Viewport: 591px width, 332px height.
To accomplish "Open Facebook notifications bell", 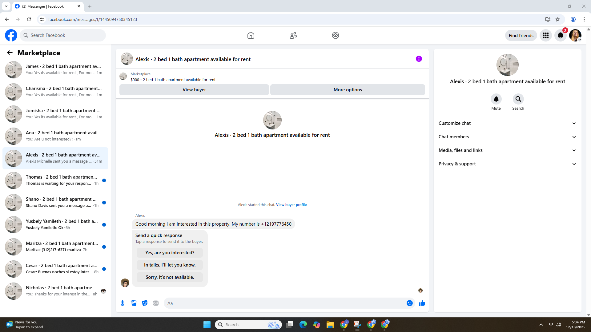I will [561, 35].
